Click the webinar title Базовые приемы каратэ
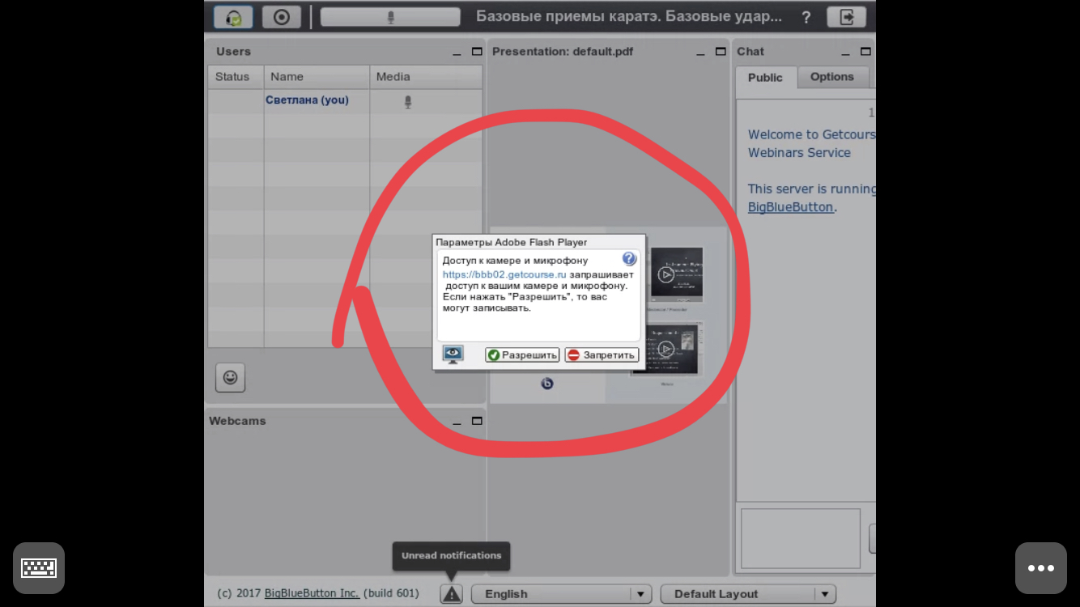The image size is (1080, 607). (x=629, y=16)
